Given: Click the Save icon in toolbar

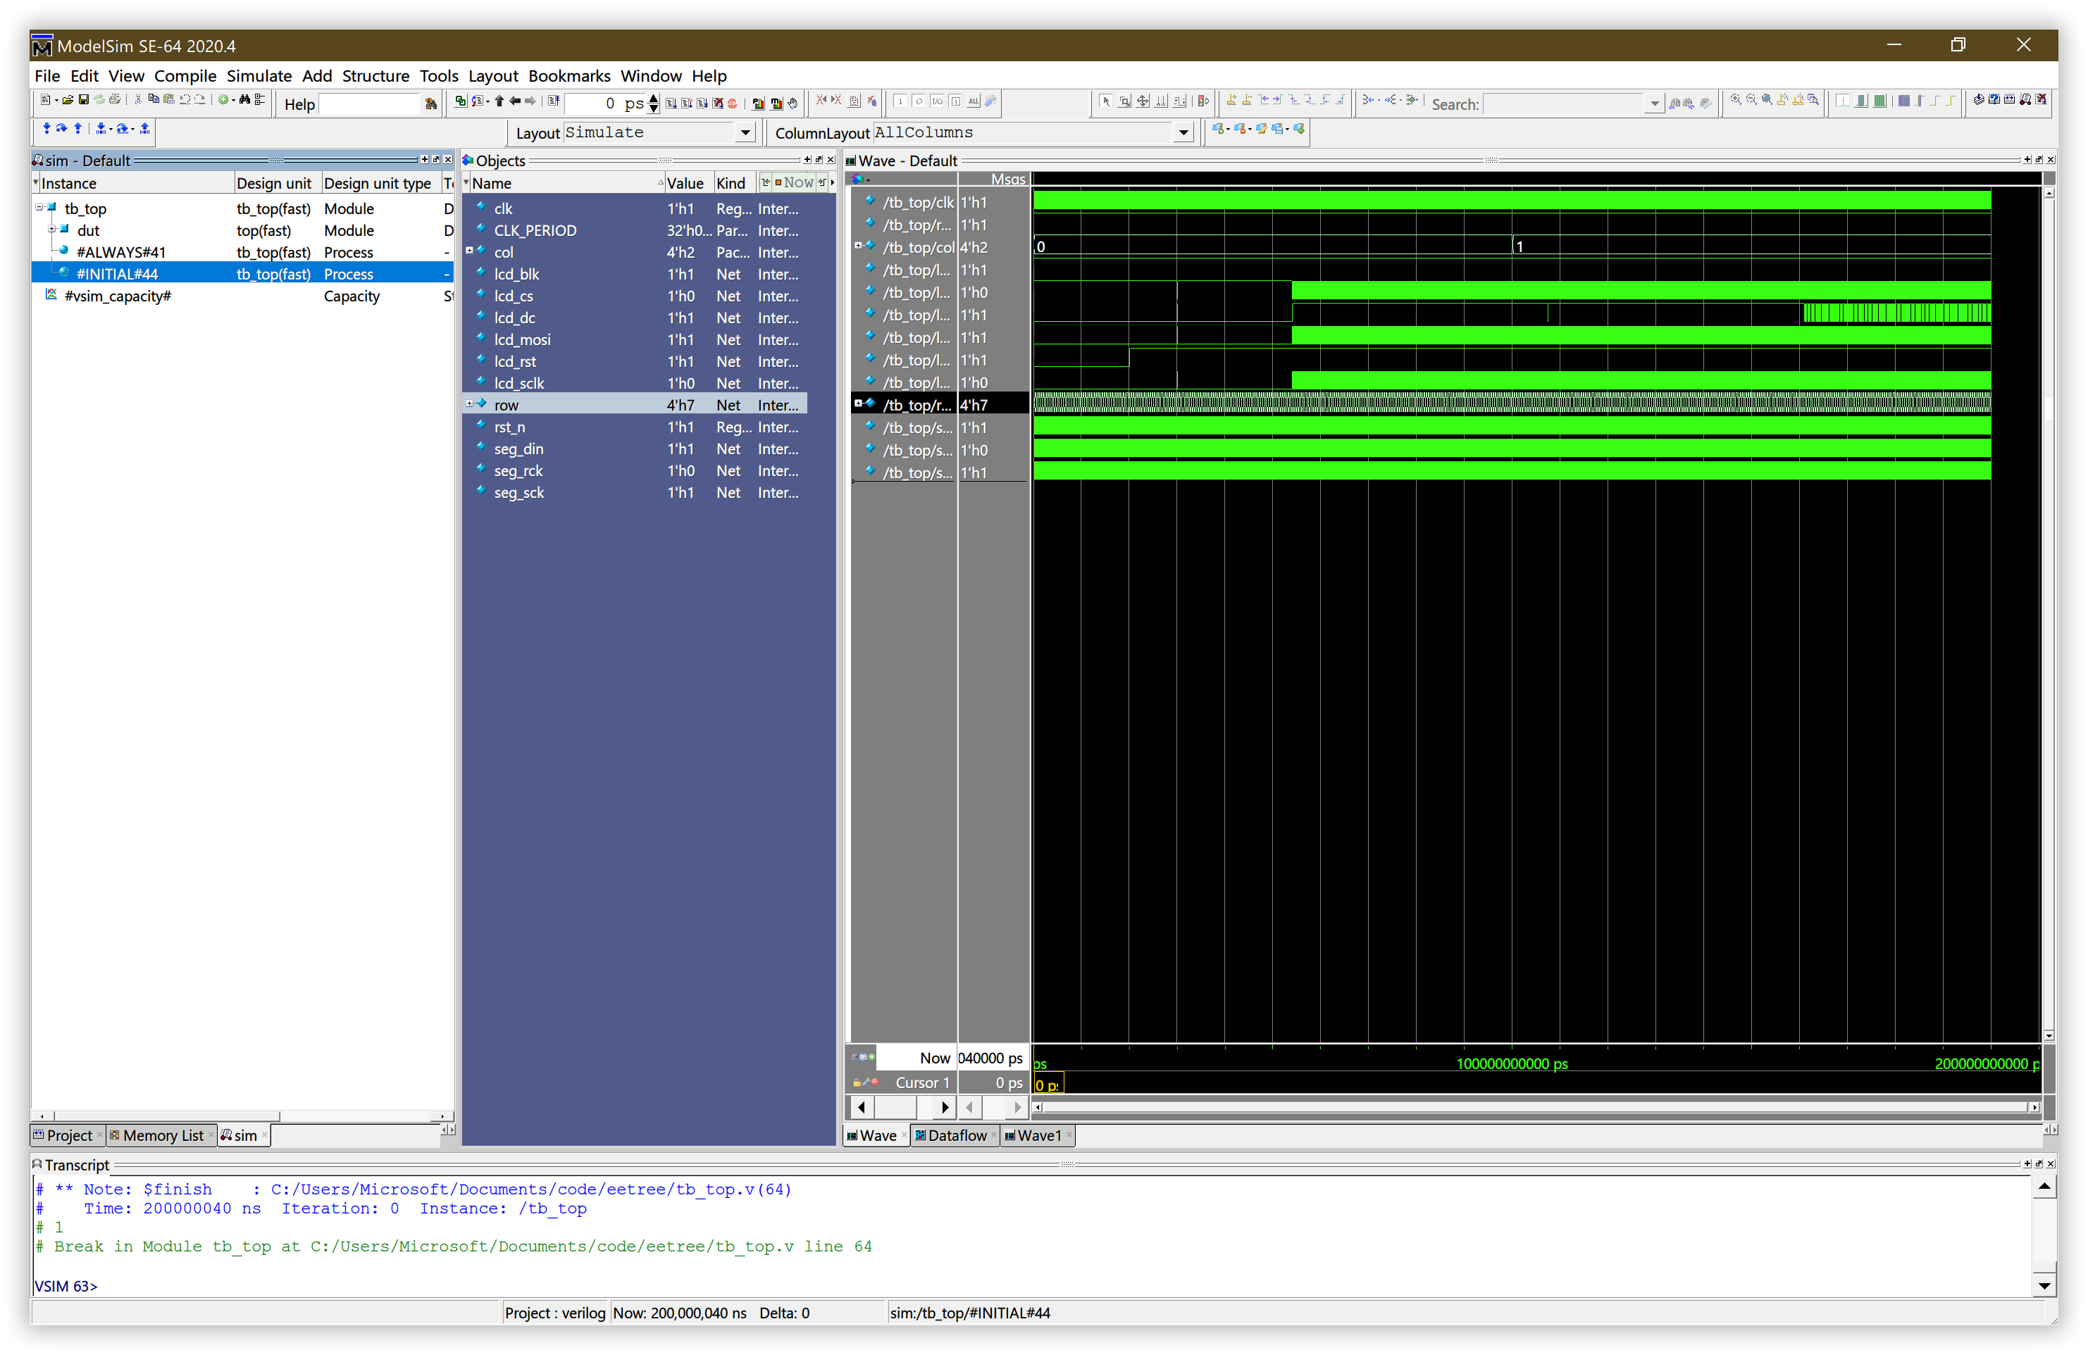Looking at the screenshot, I should tap(83, 100).
